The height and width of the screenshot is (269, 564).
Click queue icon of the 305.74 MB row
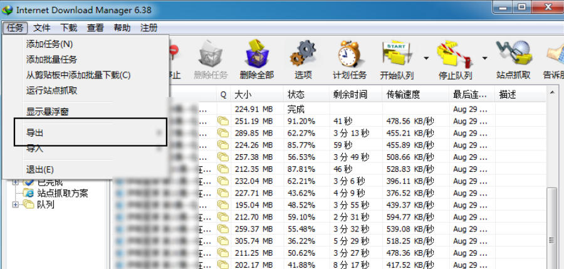click(x=223, y=241)
